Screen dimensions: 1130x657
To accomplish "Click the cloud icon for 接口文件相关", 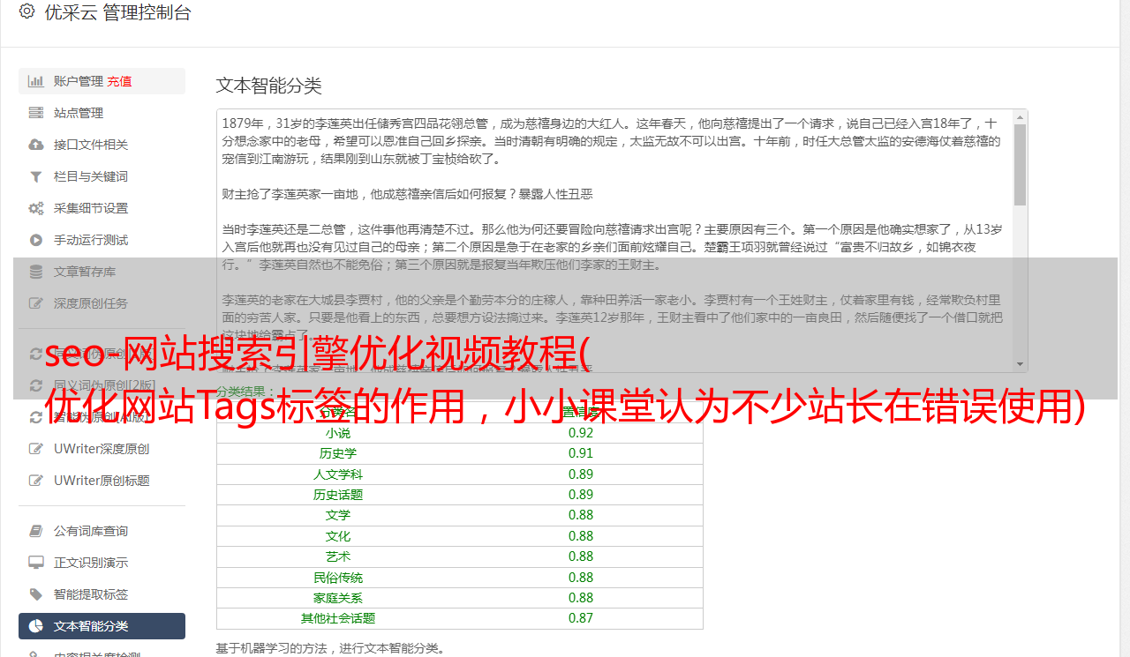I will [36, 145].
